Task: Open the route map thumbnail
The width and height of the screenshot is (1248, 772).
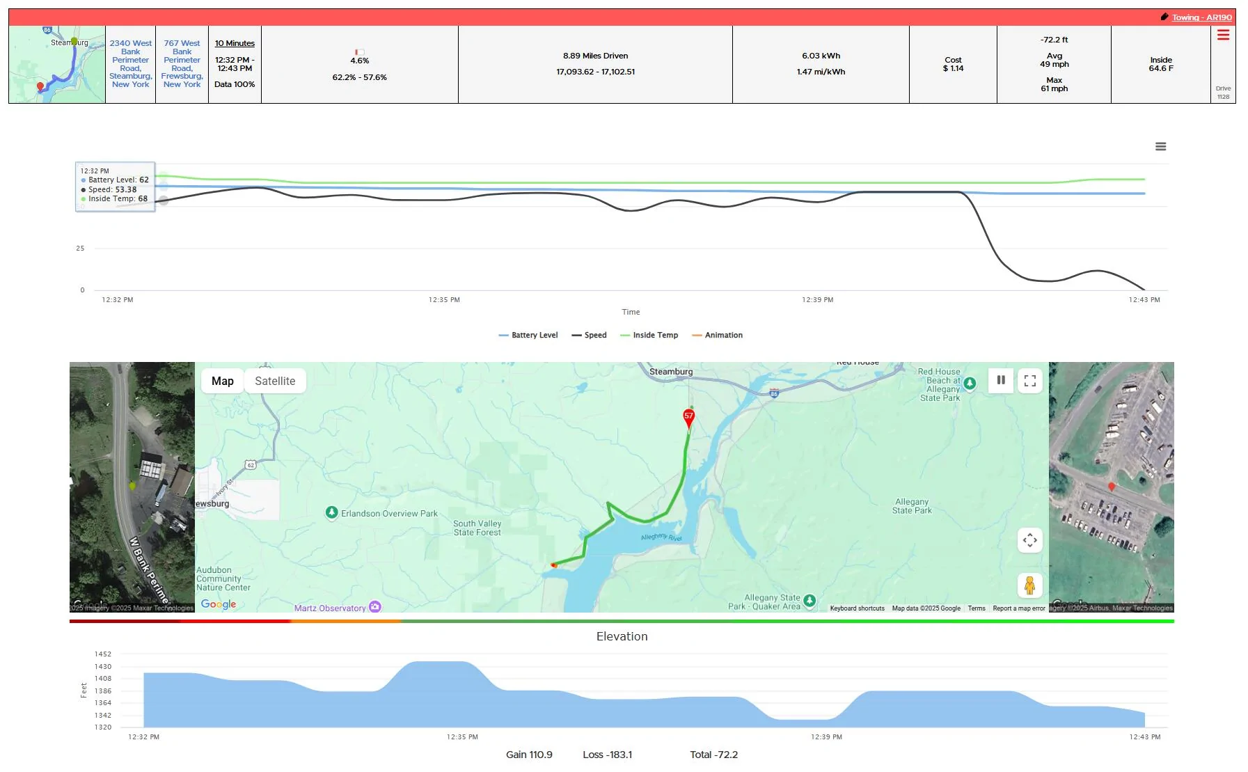Action: coord(57,65)
